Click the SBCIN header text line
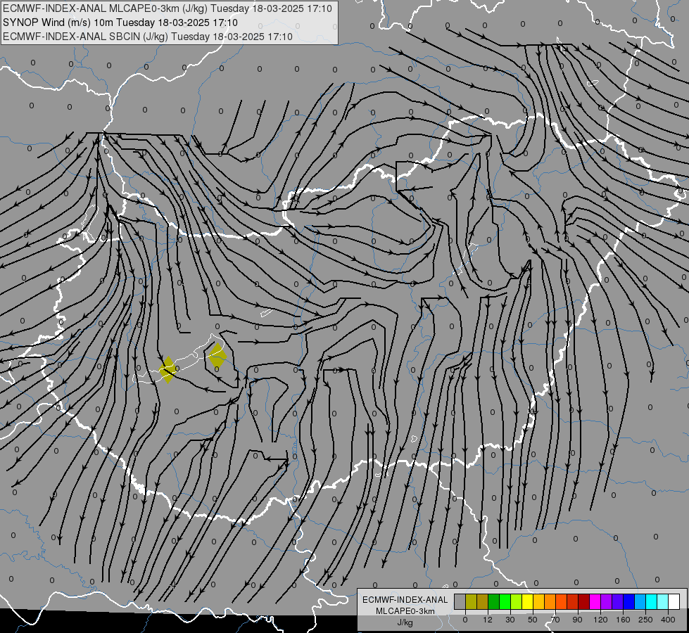689x633 pixels. [148, 37]
